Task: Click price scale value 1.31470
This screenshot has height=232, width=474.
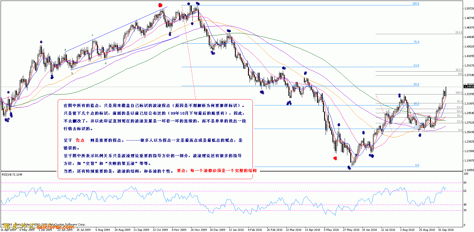Action: (469, 104)
